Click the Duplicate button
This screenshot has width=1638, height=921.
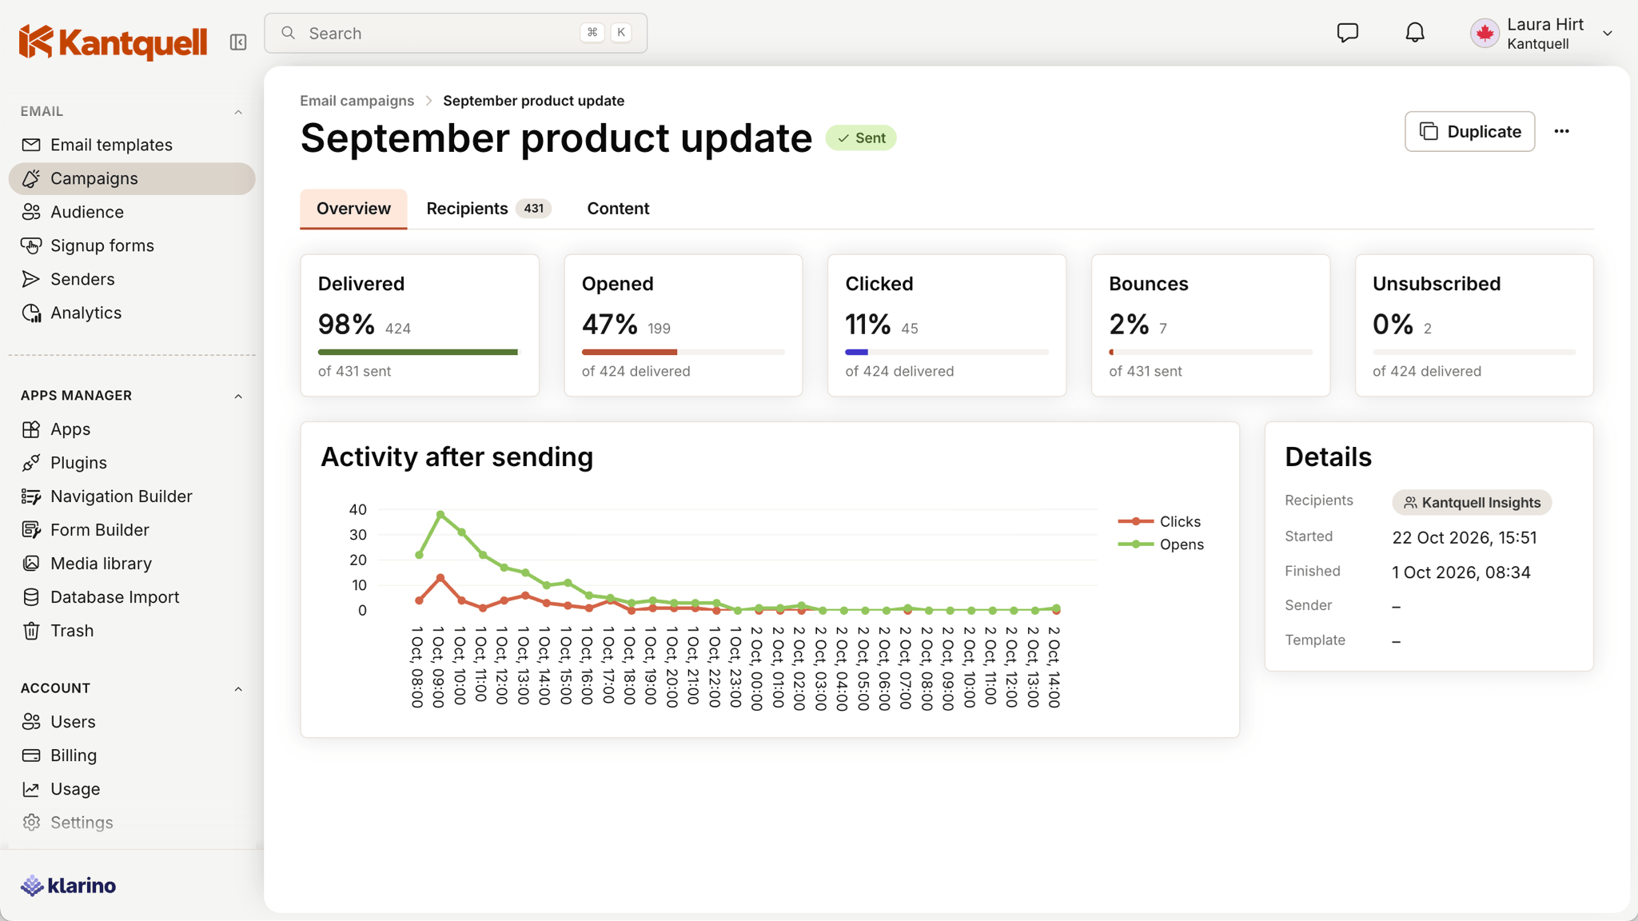click(1469, 131)
